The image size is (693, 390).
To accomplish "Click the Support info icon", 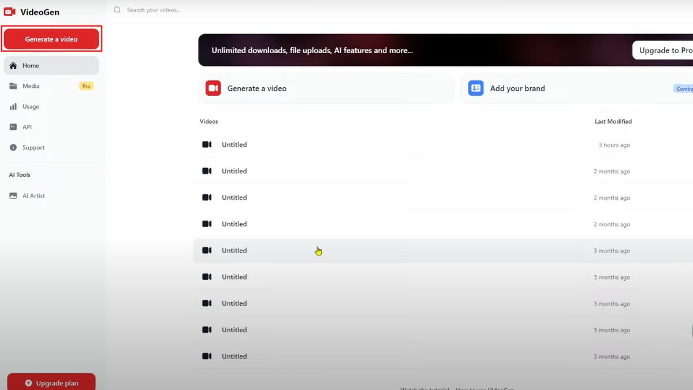I will pyautogui.click(x=14, y=147).
